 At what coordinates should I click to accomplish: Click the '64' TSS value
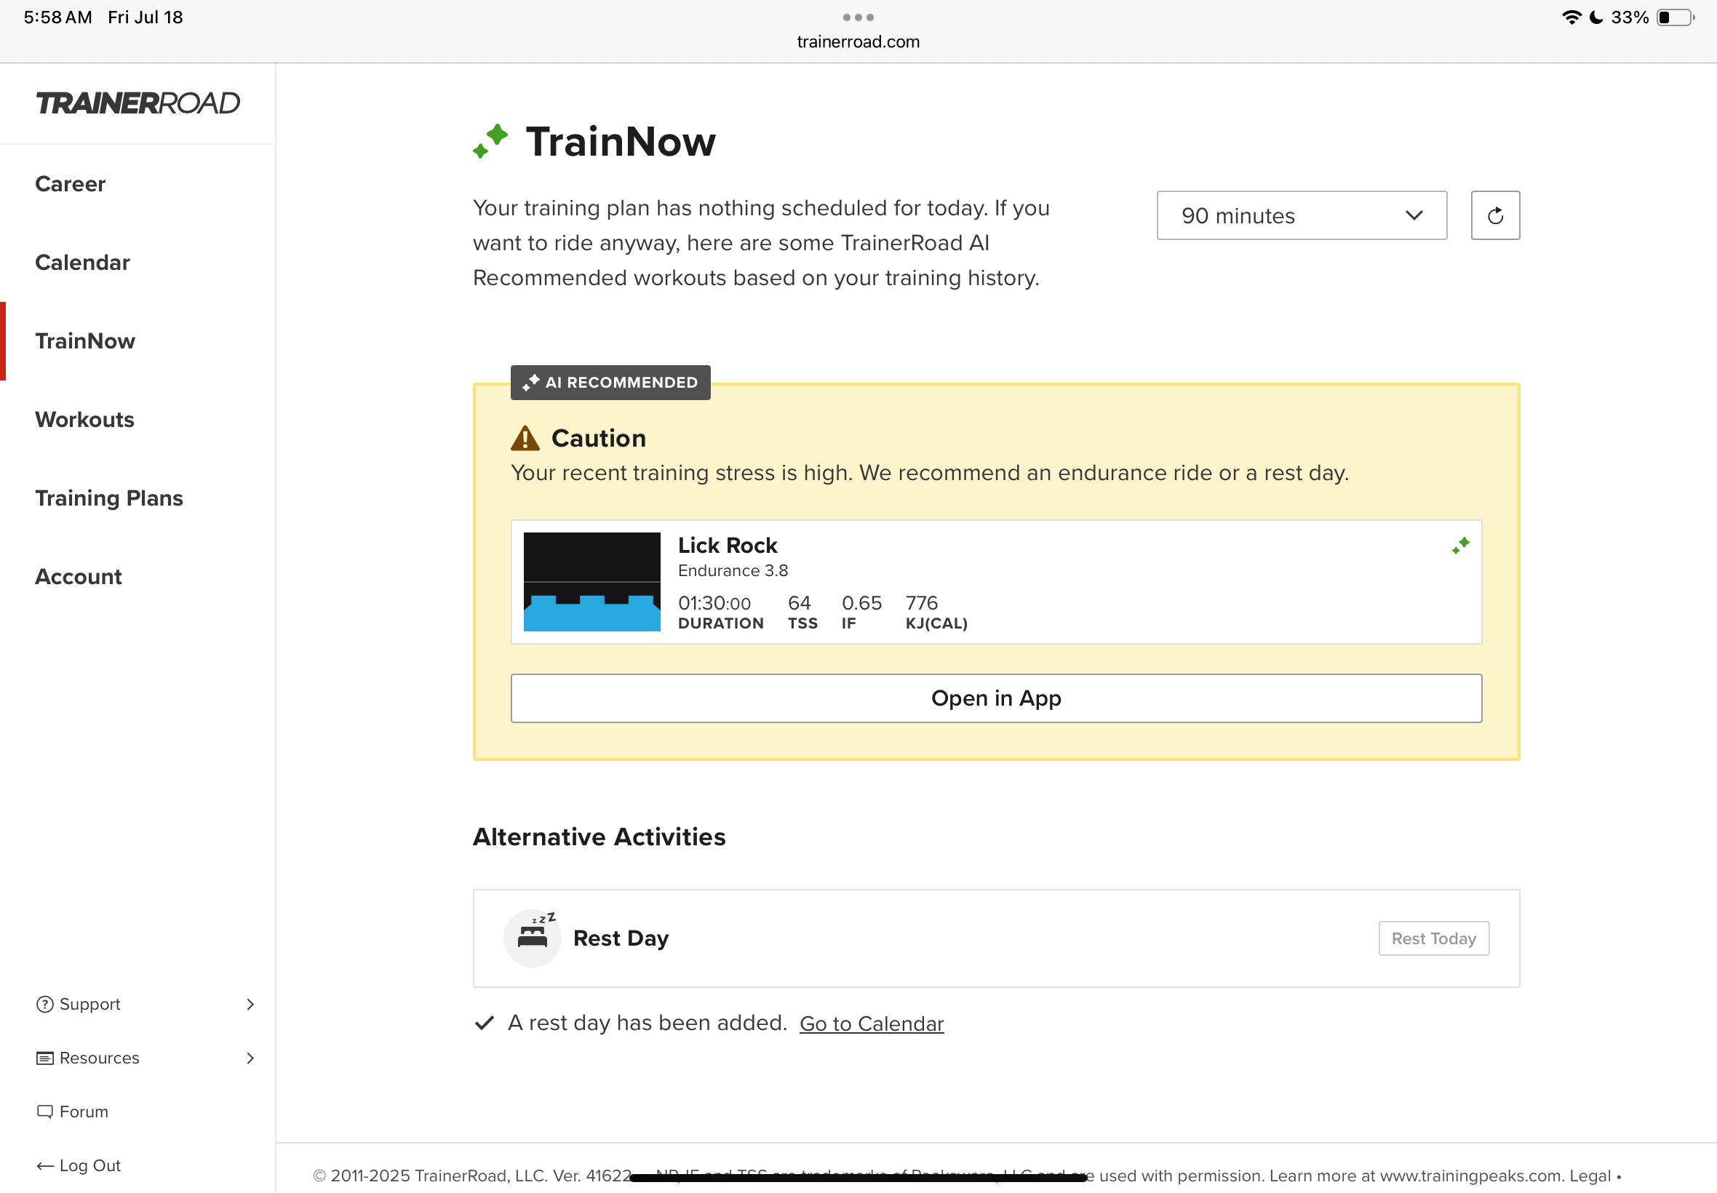click(799, 603)
